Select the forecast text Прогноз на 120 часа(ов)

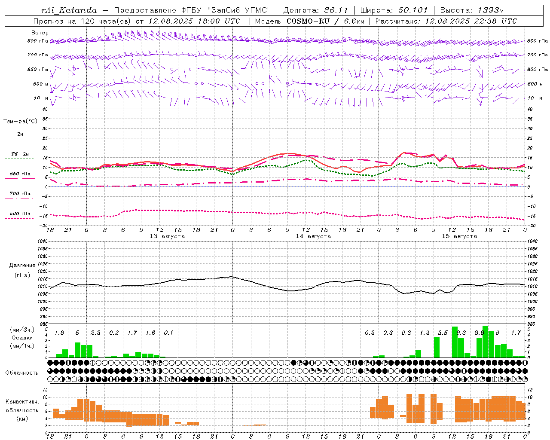82,21
